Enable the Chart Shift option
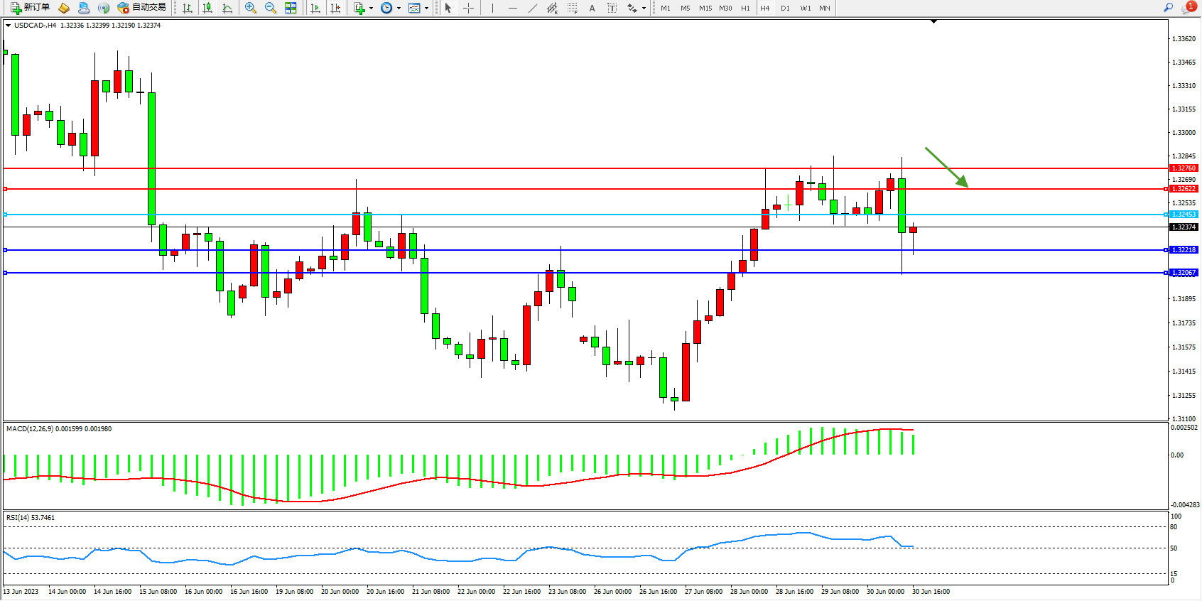Viewport: 1202px width, 601px height. (335, 8)
